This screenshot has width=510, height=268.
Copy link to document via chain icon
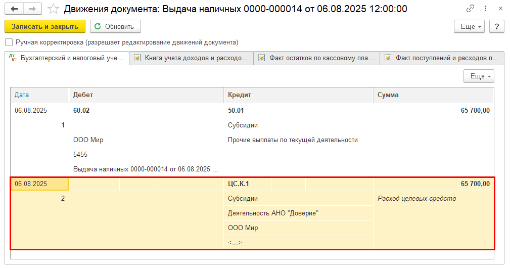[x=471, y=9]
